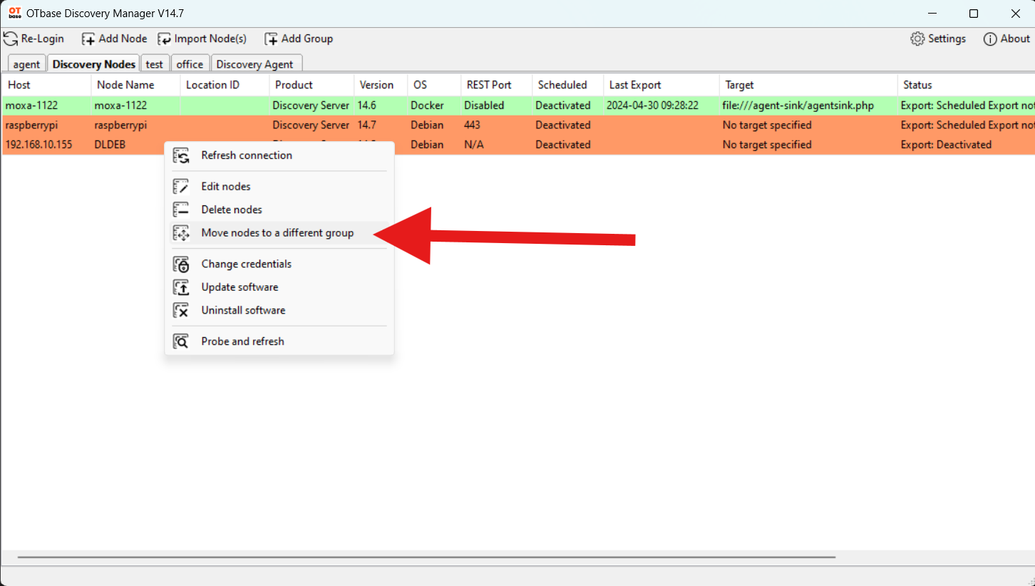Click the Add Node plus icon
Image resolution: width=1035 pixels, height=586 pixels.
pos(88,39)
